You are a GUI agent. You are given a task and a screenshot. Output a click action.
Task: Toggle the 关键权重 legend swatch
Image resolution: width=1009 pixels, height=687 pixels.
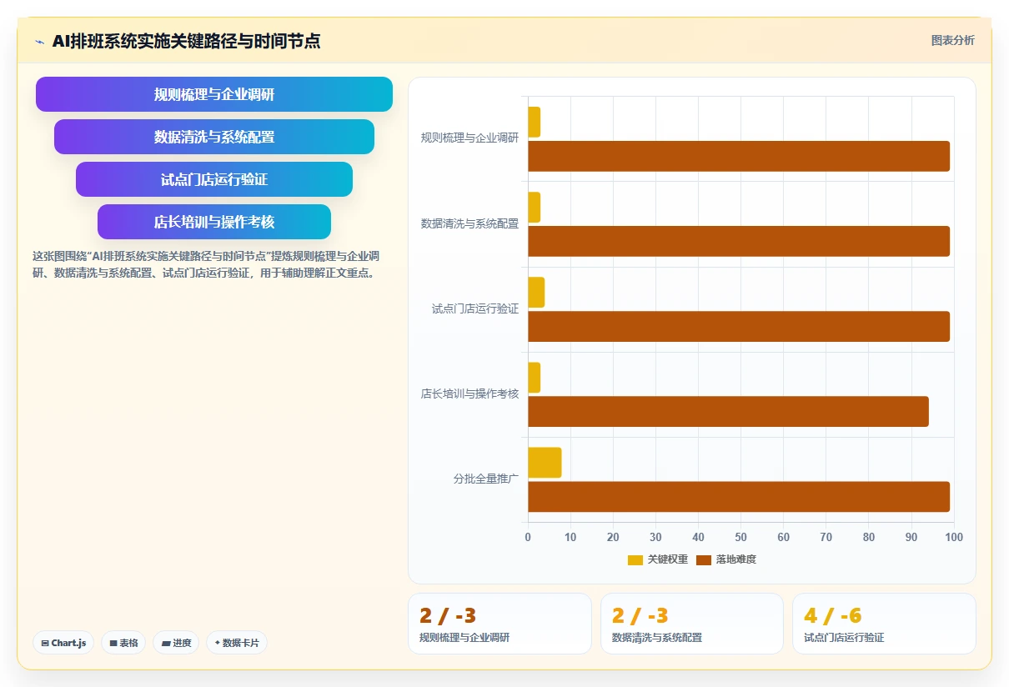pos(635,559)
